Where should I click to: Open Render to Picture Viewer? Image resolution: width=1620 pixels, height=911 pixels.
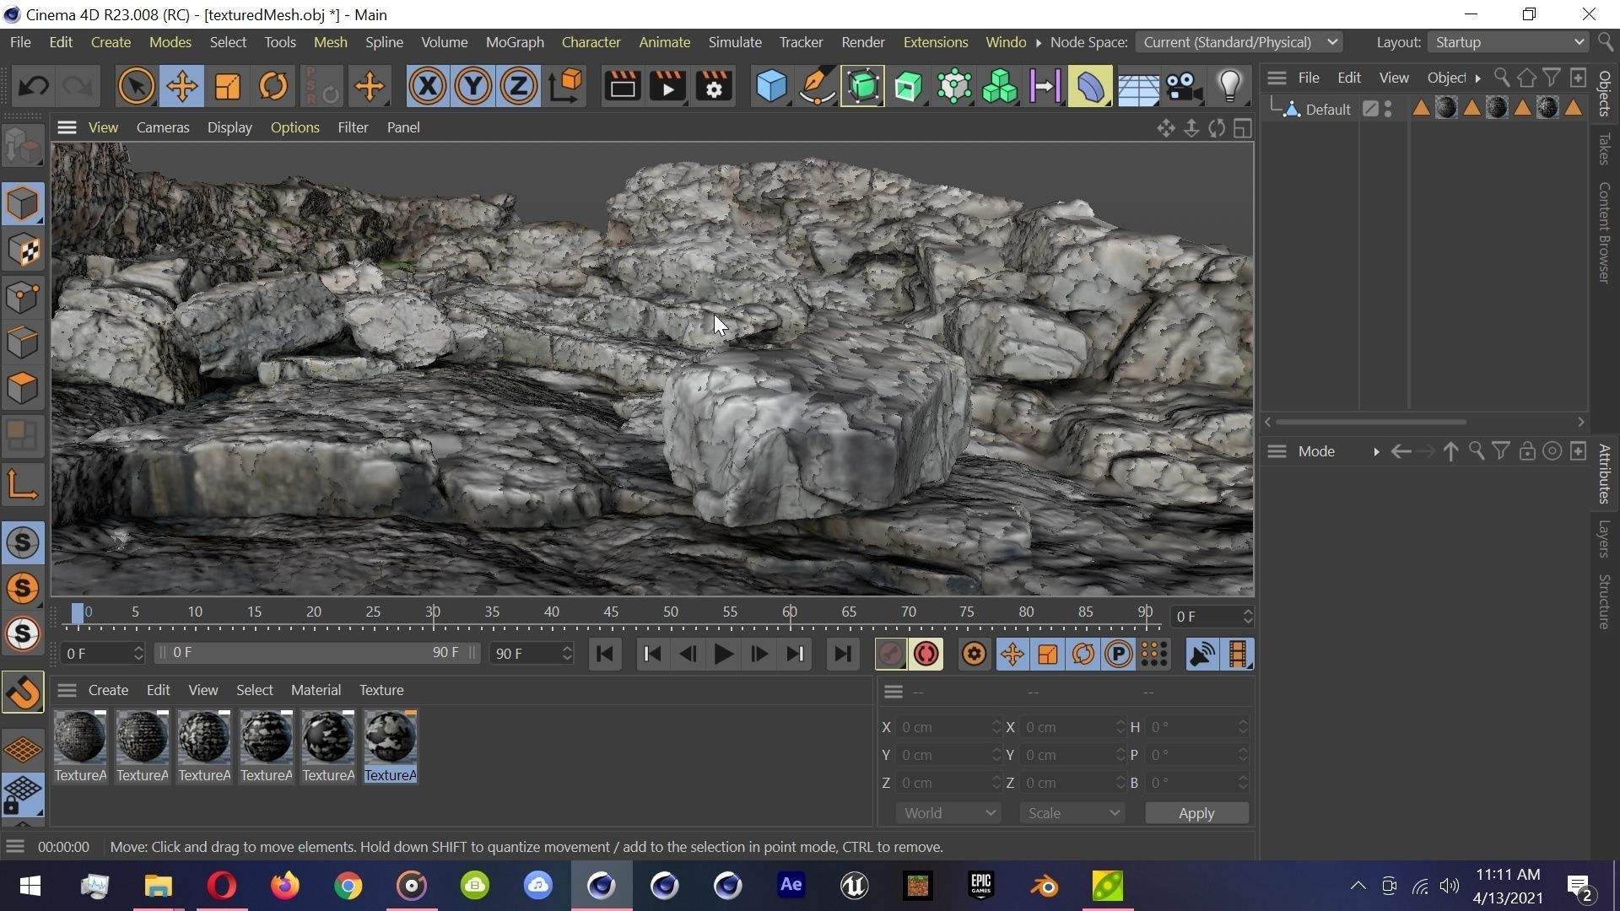pos(667,86)
